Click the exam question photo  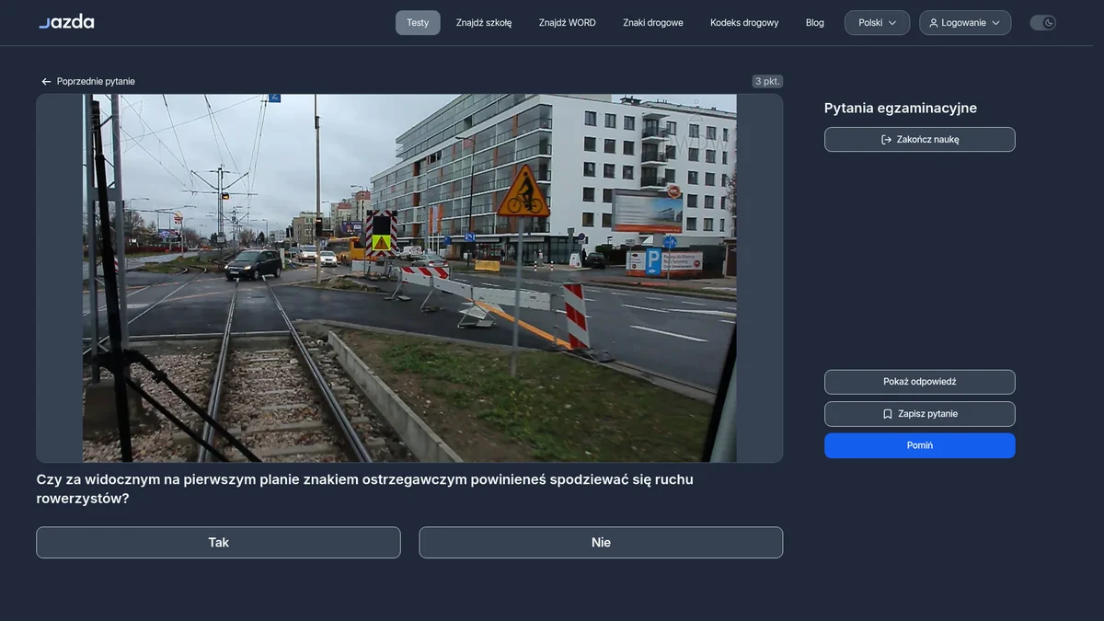point(409,278)
